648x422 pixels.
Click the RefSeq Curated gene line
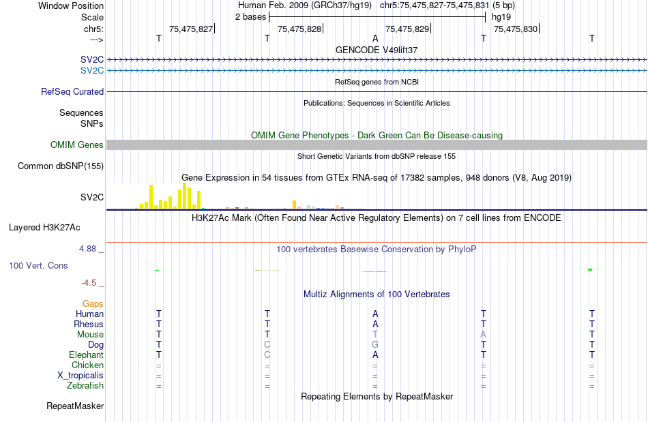[377, 91]
